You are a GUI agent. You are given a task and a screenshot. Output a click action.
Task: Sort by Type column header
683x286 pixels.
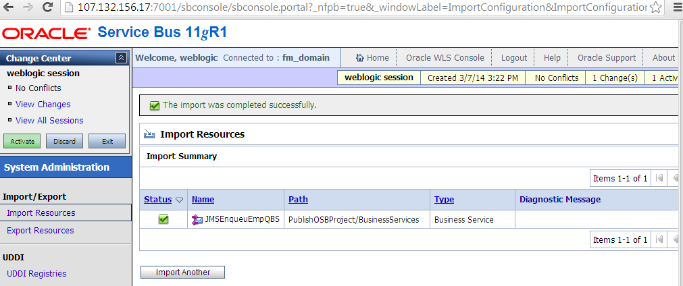444,200
